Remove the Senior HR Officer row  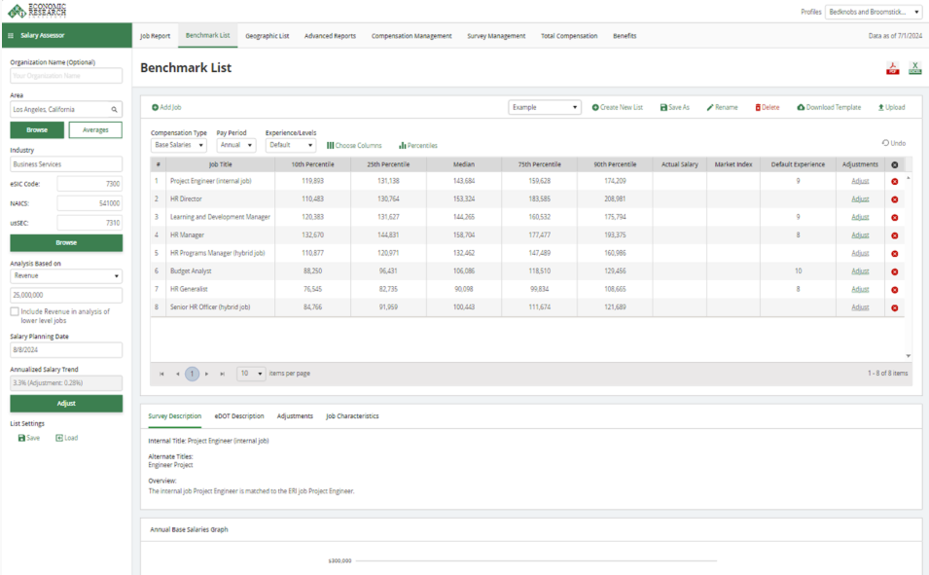point(895,307)
